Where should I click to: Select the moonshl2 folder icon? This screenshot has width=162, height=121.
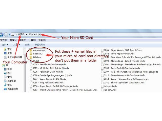[x=31, y=54]
